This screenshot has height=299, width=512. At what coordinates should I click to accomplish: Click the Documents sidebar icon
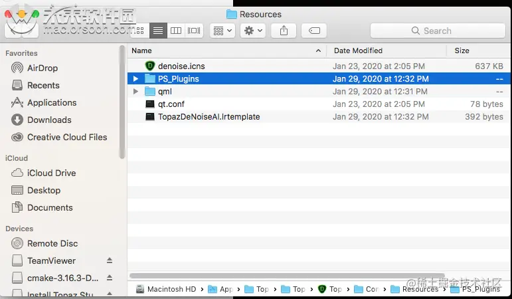17,207
